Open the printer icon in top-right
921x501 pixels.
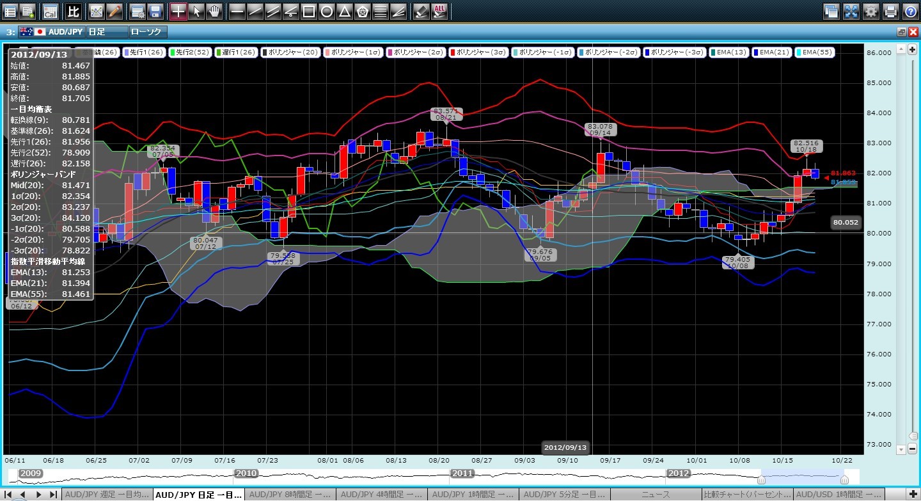coord(891,11)
